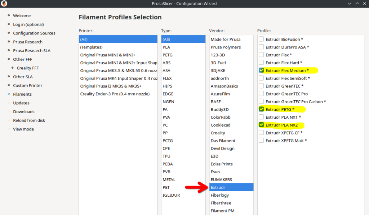Viewport: 369px width, 215px height.
Task: Enable the Extrudr BioFusion profile
Action: 262,39
